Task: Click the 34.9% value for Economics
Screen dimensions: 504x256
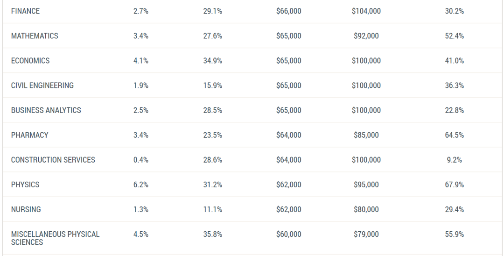Action: click(212, 61)
